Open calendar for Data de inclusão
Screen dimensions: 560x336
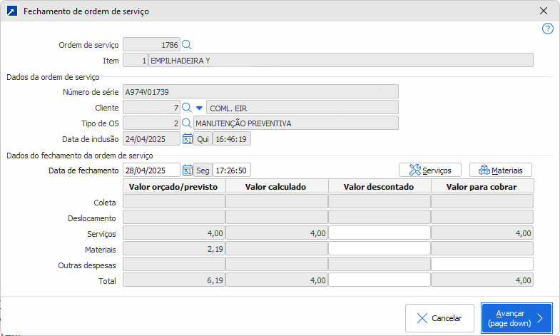188,139
